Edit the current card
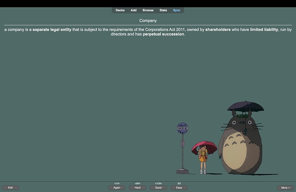296x192 pixels. coord(10,188)
